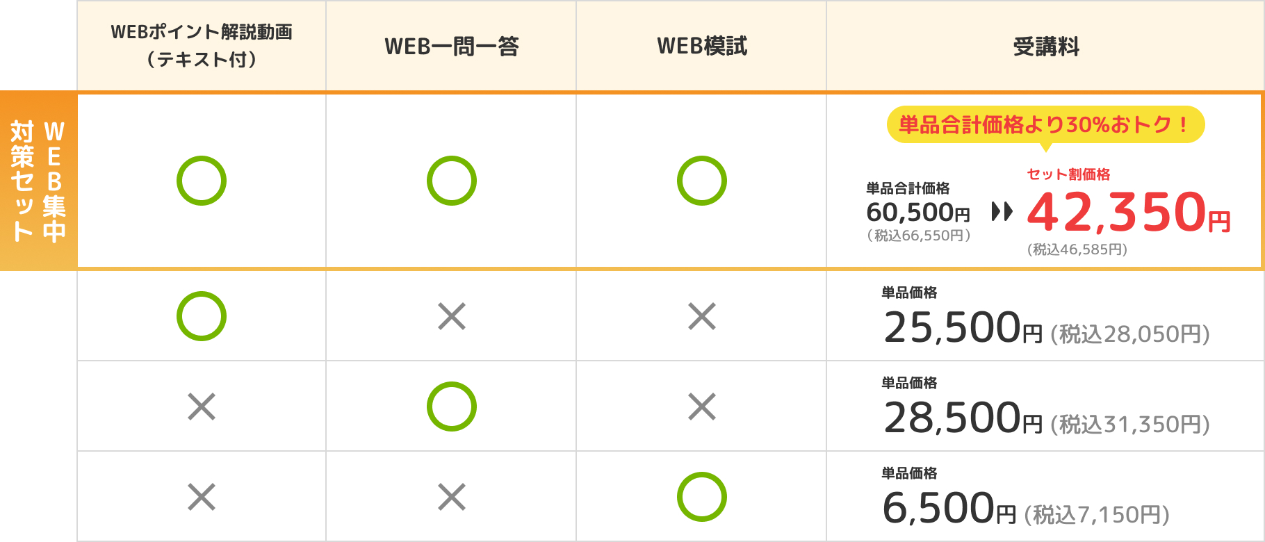
Task: Click the 解説動画 cross in 28,500円 row
Action: pyautogui.click(x=202, y=406)
